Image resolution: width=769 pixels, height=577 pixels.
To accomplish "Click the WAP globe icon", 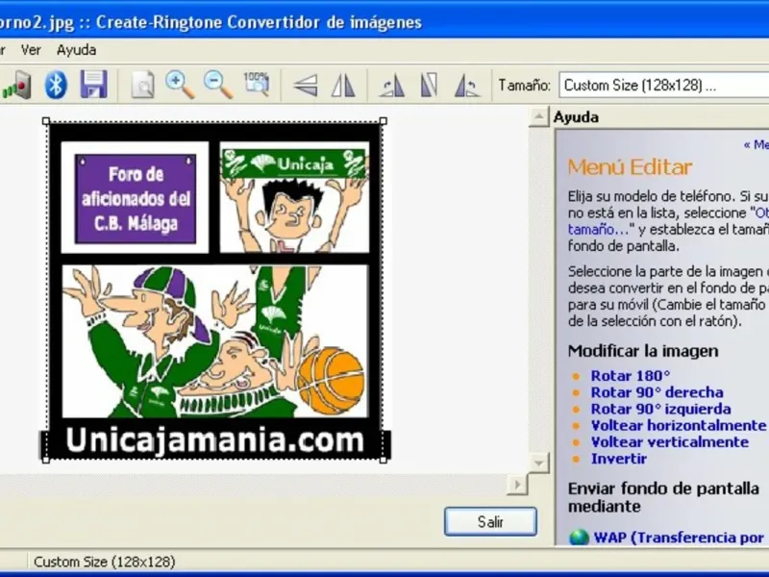I will [x=579, y=538].
